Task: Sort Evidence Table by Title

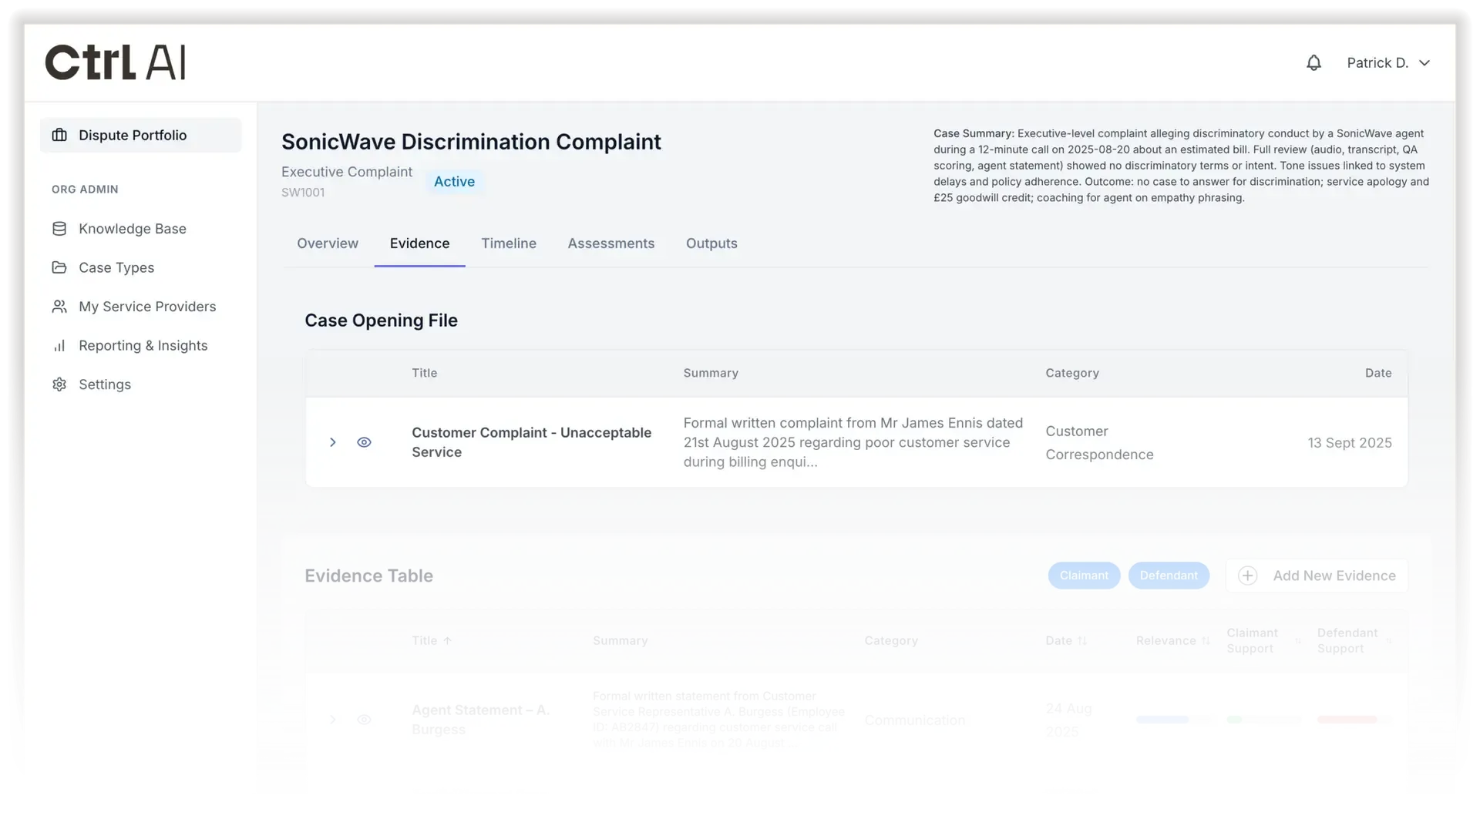Action: pyautogui.click(x=432, y=641)
